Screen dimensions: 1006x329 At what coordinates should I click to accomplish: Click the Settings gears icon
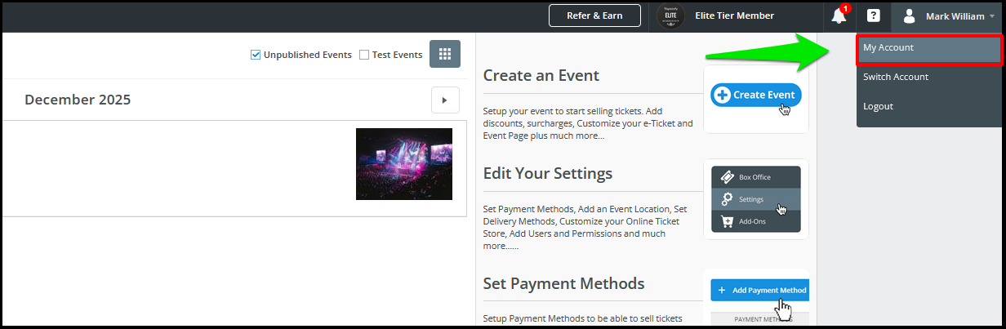tap(727, 199)
